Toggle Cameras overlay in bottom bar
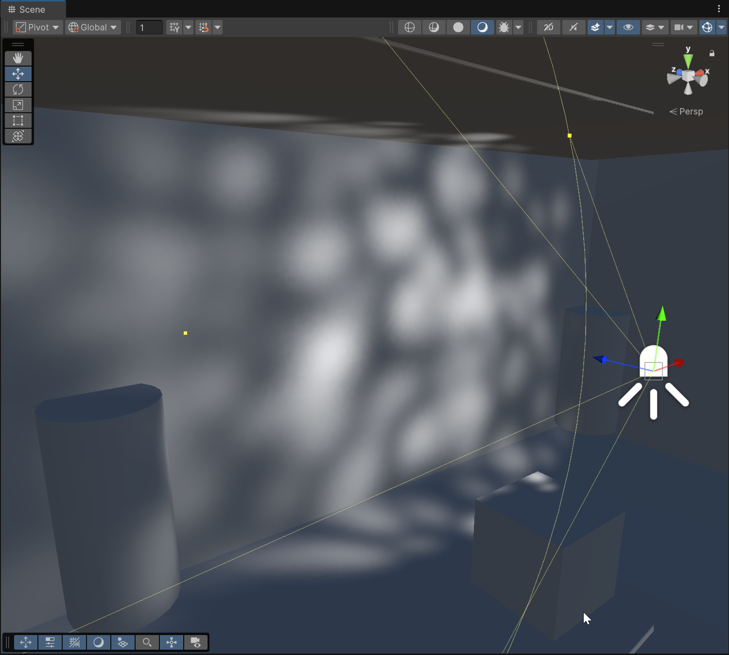Viewport: 729px width, 655px height. pyautogui.click(x=196, y=642)
